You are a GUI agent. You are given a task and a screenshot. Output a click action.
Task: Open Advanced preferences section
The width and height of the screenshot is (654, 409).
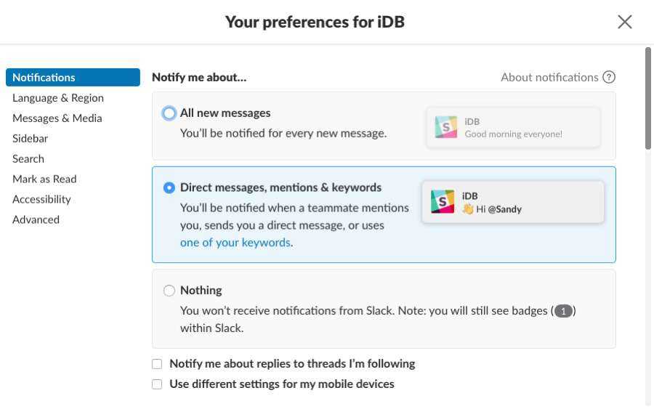36,220
